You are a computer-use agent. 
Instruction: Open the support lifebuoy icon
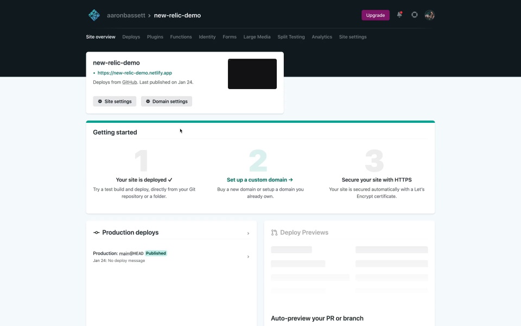[414, 15]
